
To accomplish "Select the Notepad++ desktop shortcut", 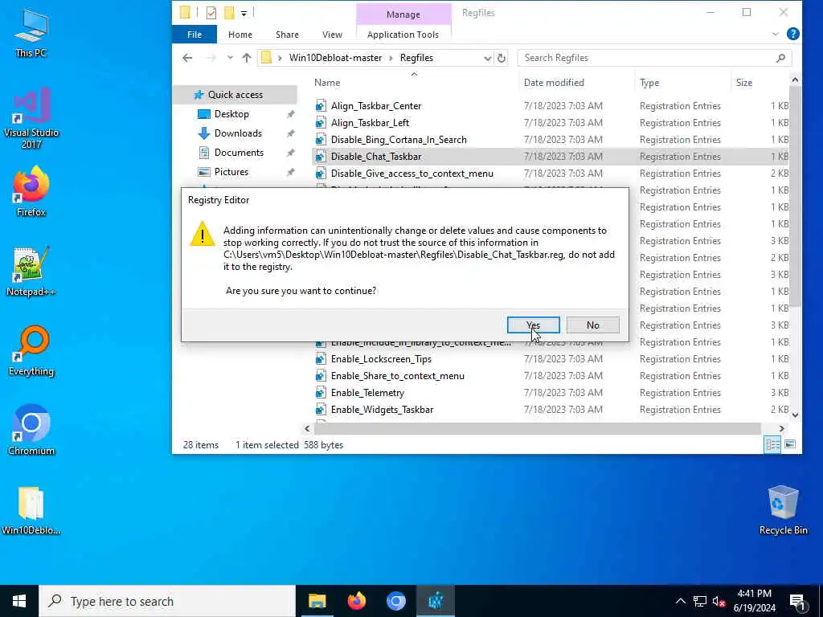I will click(31, 272).
